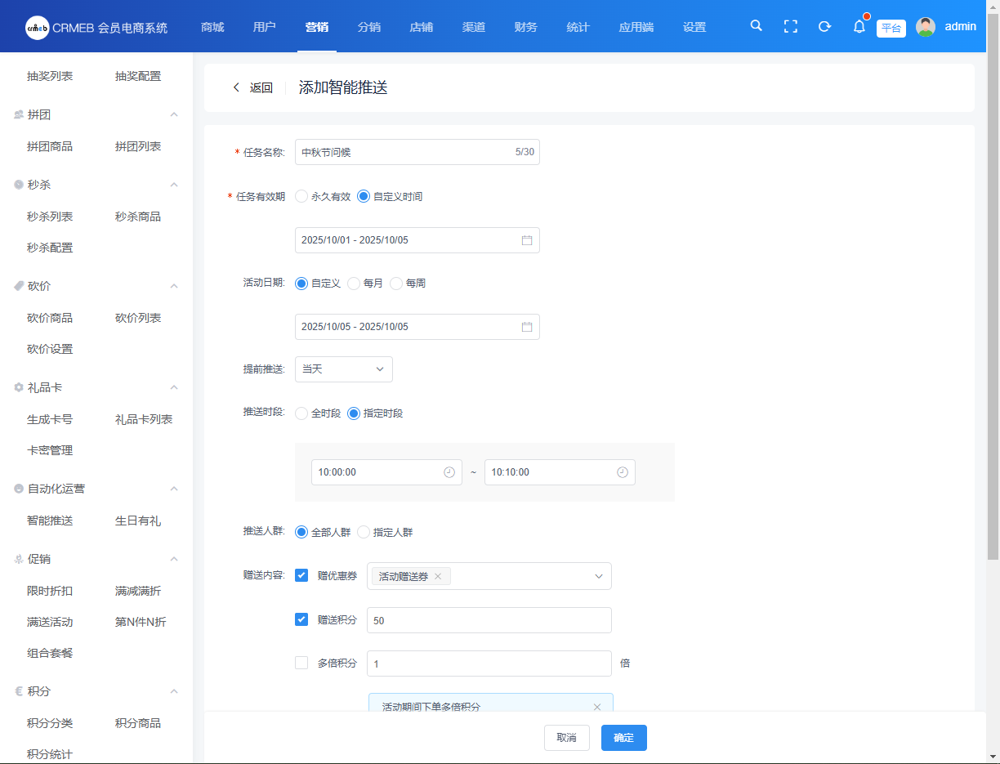Click the 任务名称 input field
The height and width of the screenshot is (764, 1000).
coord(404,152)
